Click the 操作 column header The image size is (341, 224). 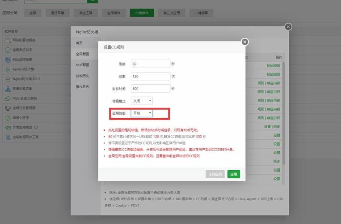pyautogui.click(x=279, y=57)
